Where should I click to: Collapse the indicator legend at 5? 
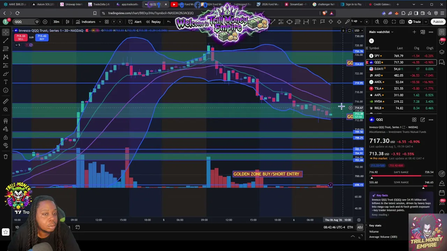[18, 45]
